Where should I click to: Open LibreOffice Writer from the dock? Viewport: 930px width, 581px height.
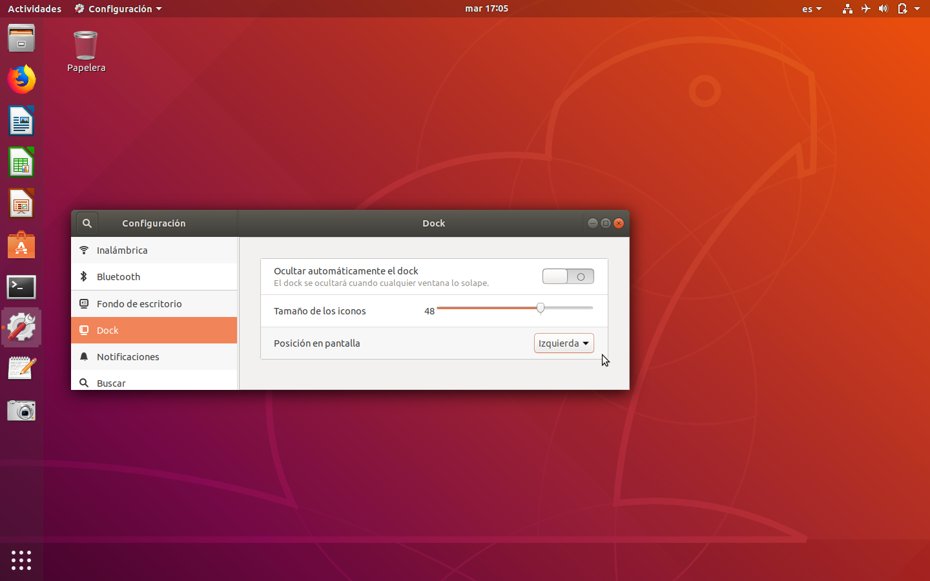point(21,121)
